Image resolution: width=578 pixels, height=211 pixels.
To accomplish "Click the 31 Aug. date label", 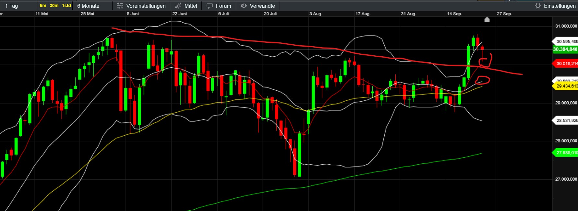I will (408, 14).
